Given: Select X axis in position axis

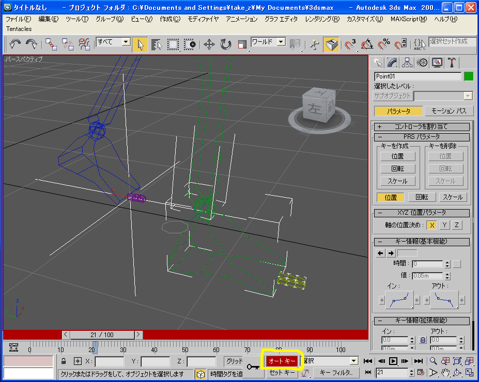Looking at the screenshot, I should coord(431,225).
